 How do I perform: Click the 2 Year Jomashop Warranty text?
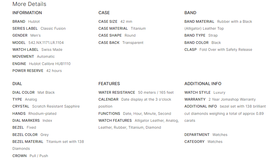pyautogui.click(x=232, y=99)
